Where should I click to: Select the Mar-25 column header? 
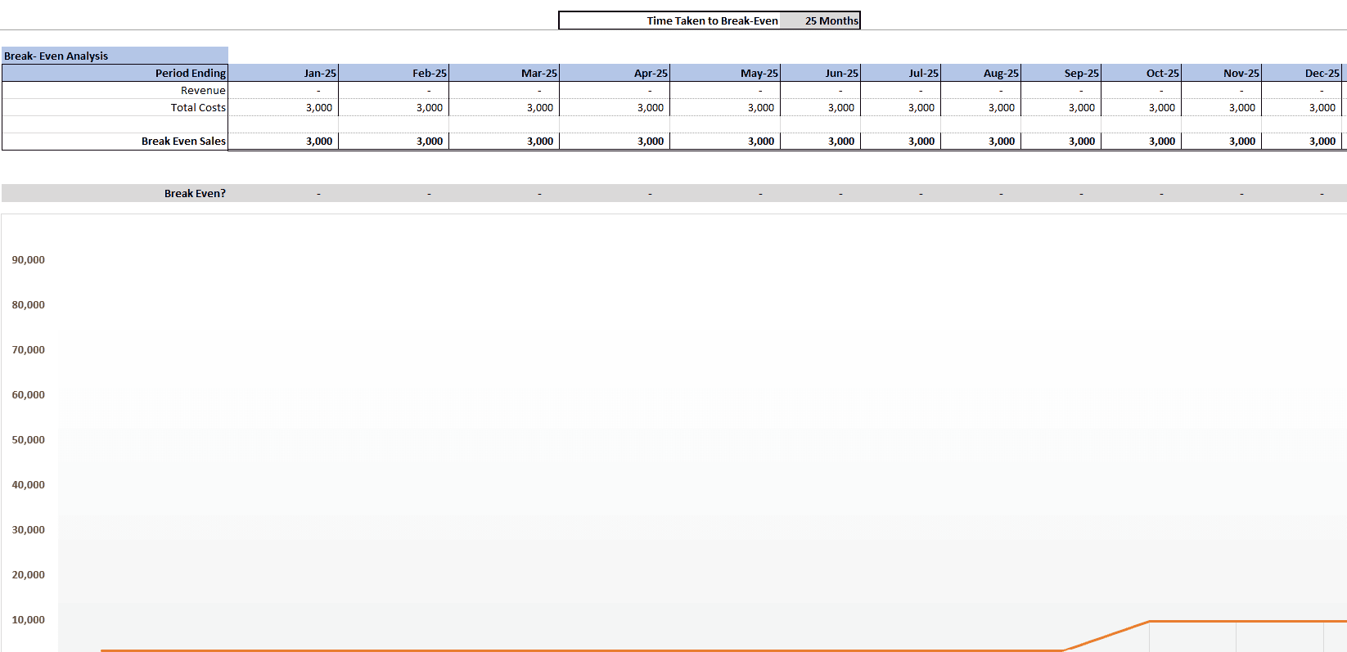pos(504,73)
